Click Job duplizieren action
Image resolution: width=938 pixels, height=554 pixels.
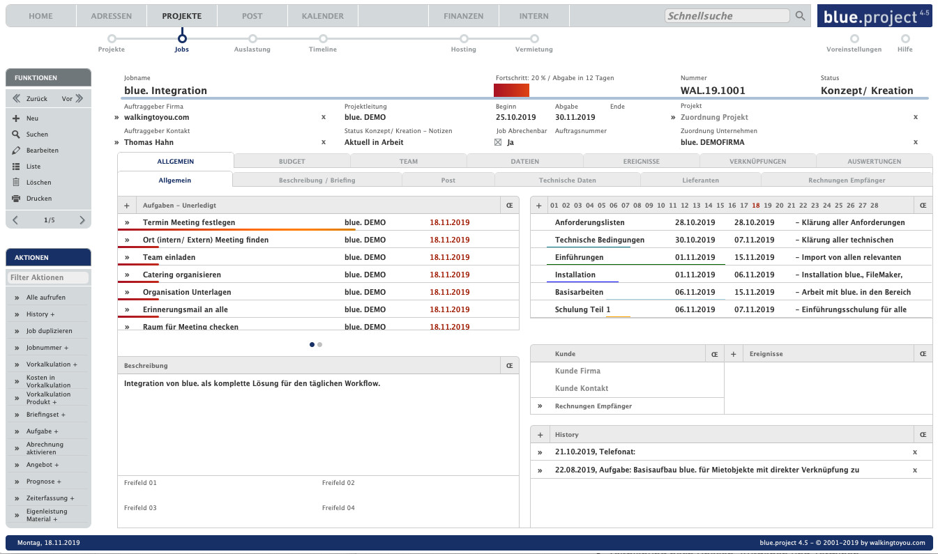click(x=49, y=331)
